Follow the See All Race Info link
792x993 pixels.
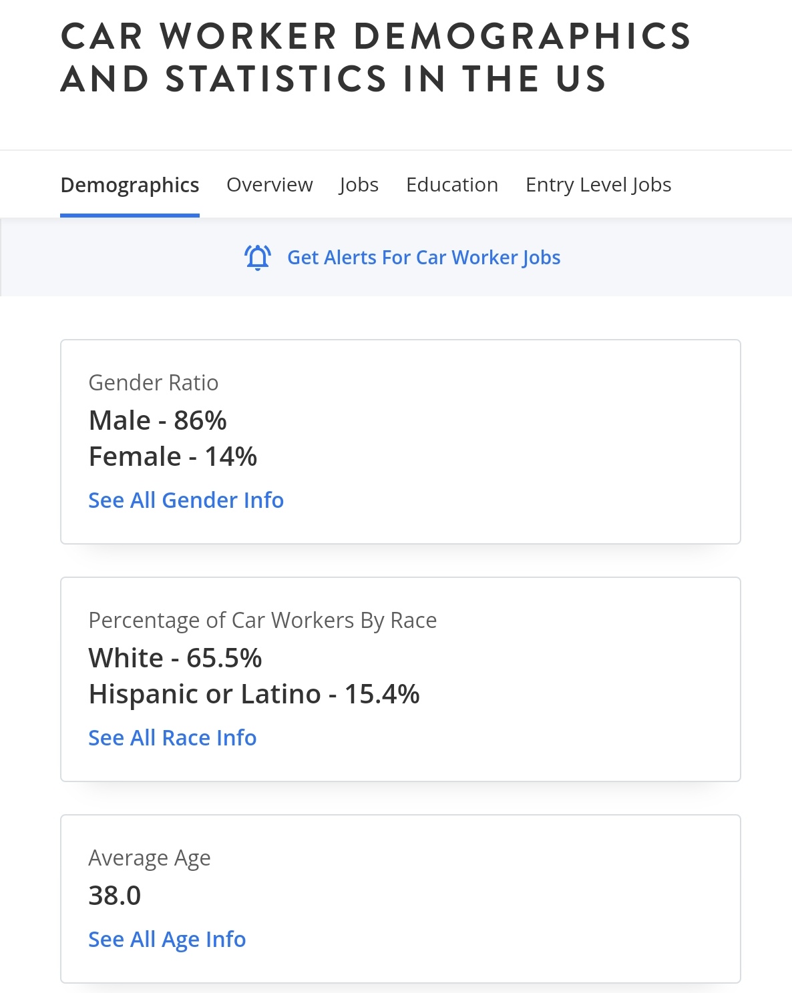pyautogui.click(x=172, y=737)
